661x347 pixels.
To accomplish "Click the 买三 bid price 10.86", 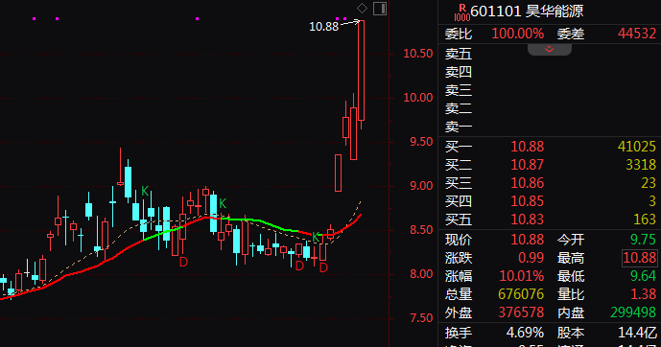I will [528, 183].
